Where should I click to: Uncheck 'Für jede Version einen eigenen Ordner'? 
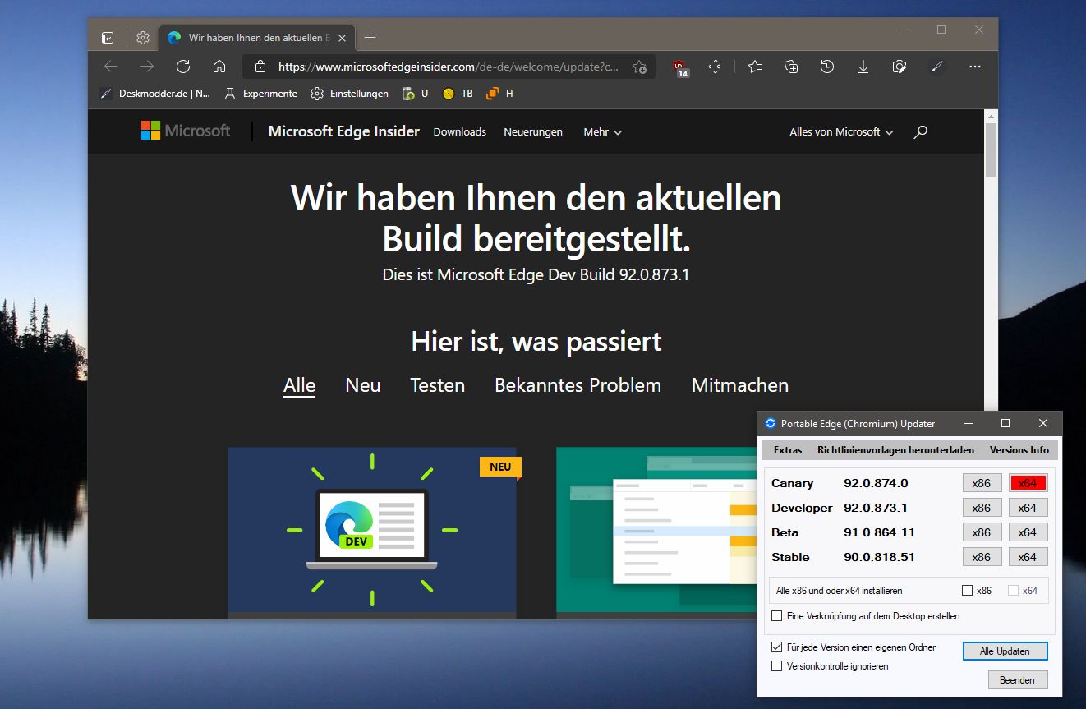pyautogui.click(x=777, y=647)
